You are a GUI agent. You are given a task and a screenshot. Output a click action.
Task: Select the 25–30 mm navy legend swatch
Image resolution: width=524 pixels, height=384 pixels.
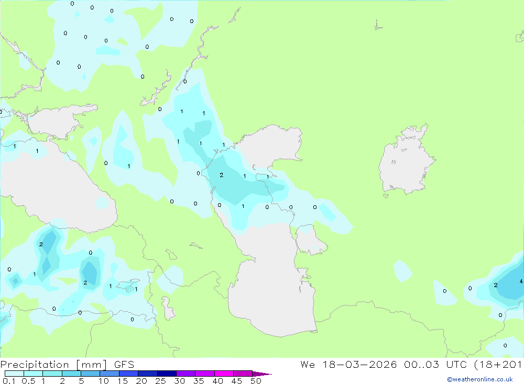tap(167, 374)
